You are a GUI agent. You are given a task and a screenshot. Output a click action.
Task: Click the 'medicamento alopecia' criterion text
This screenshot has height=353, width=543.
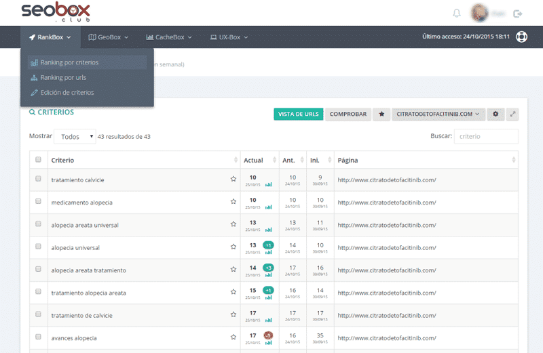click(x=81, y=203)
